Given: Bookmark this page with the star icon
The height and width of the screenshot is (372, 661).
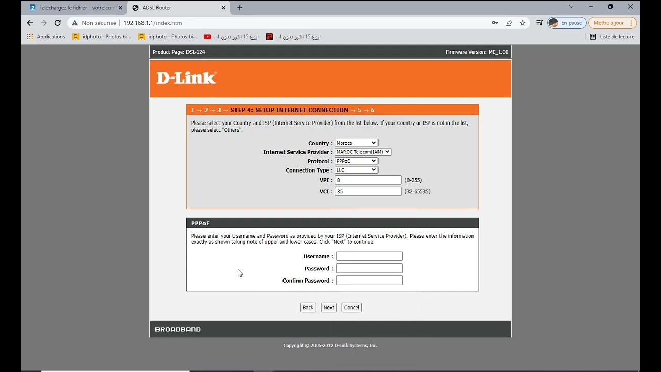Looking at the screenshot, I should [523, 23].
